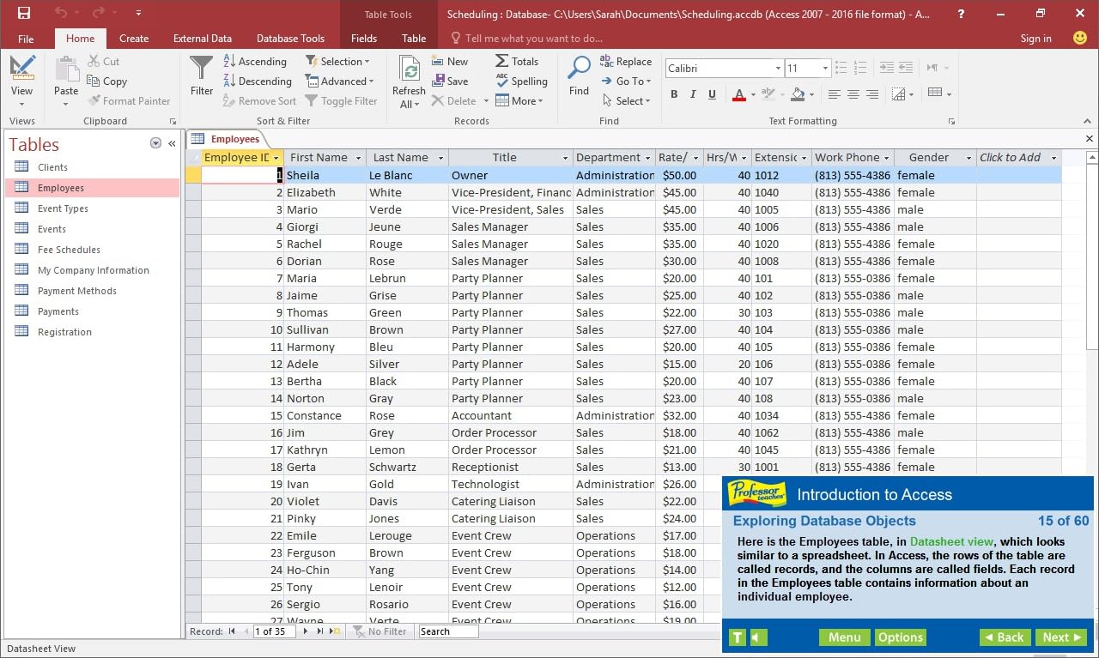The height and width of the screenshot is (658, 1099).
Task: Refresh all records
Action: 408,81
